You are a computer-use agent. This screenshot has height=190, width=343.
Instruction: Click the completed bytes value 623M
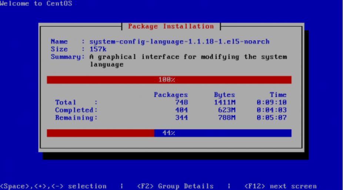pyautogui.click(x=227, y=110)
